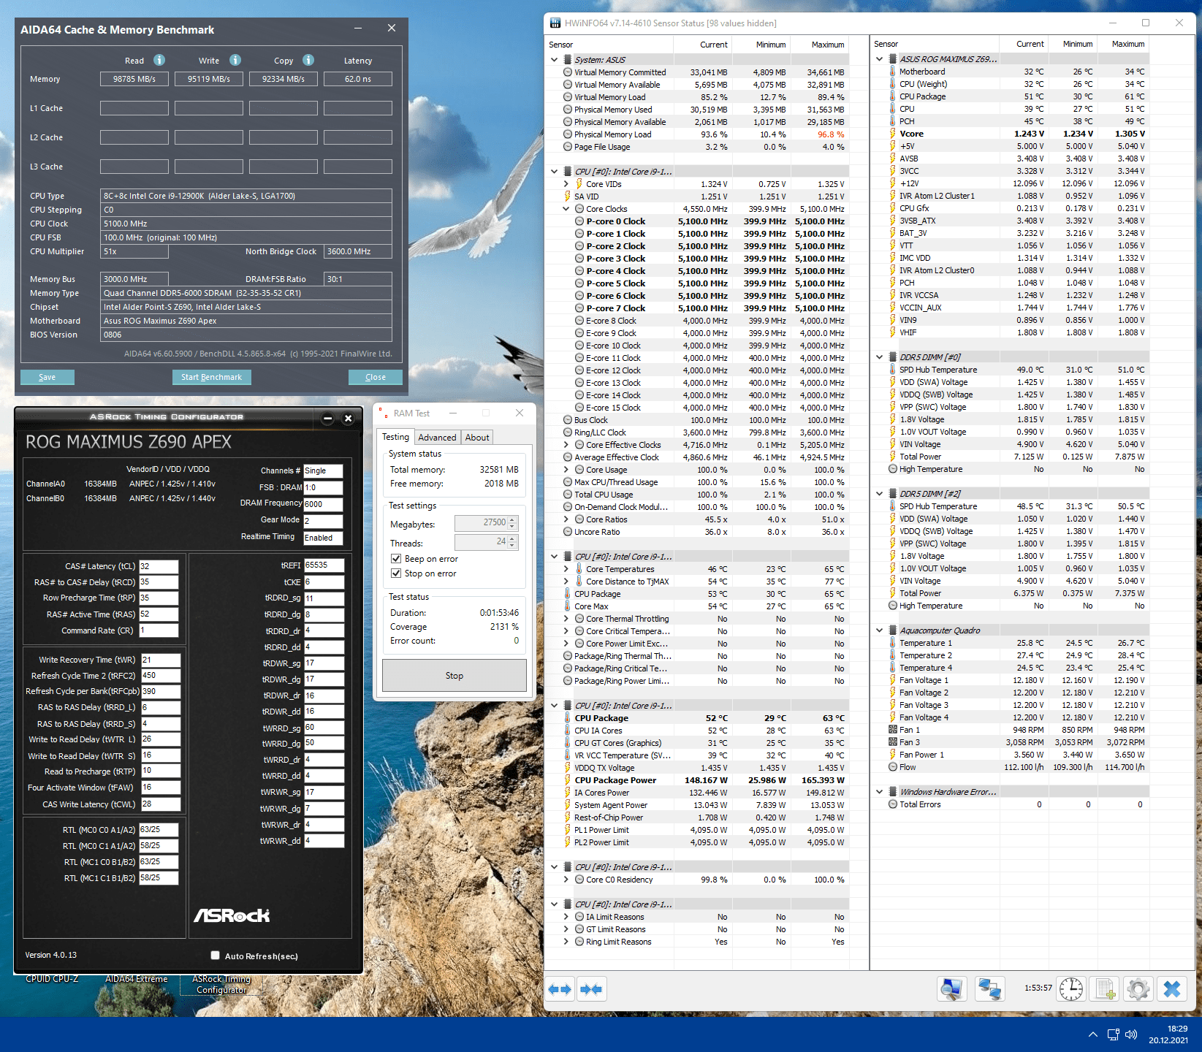The height and width of the screenshot is (1052, 1202).
Task: Expand the Core Effective Clocks node
Action: pos(566,445)
